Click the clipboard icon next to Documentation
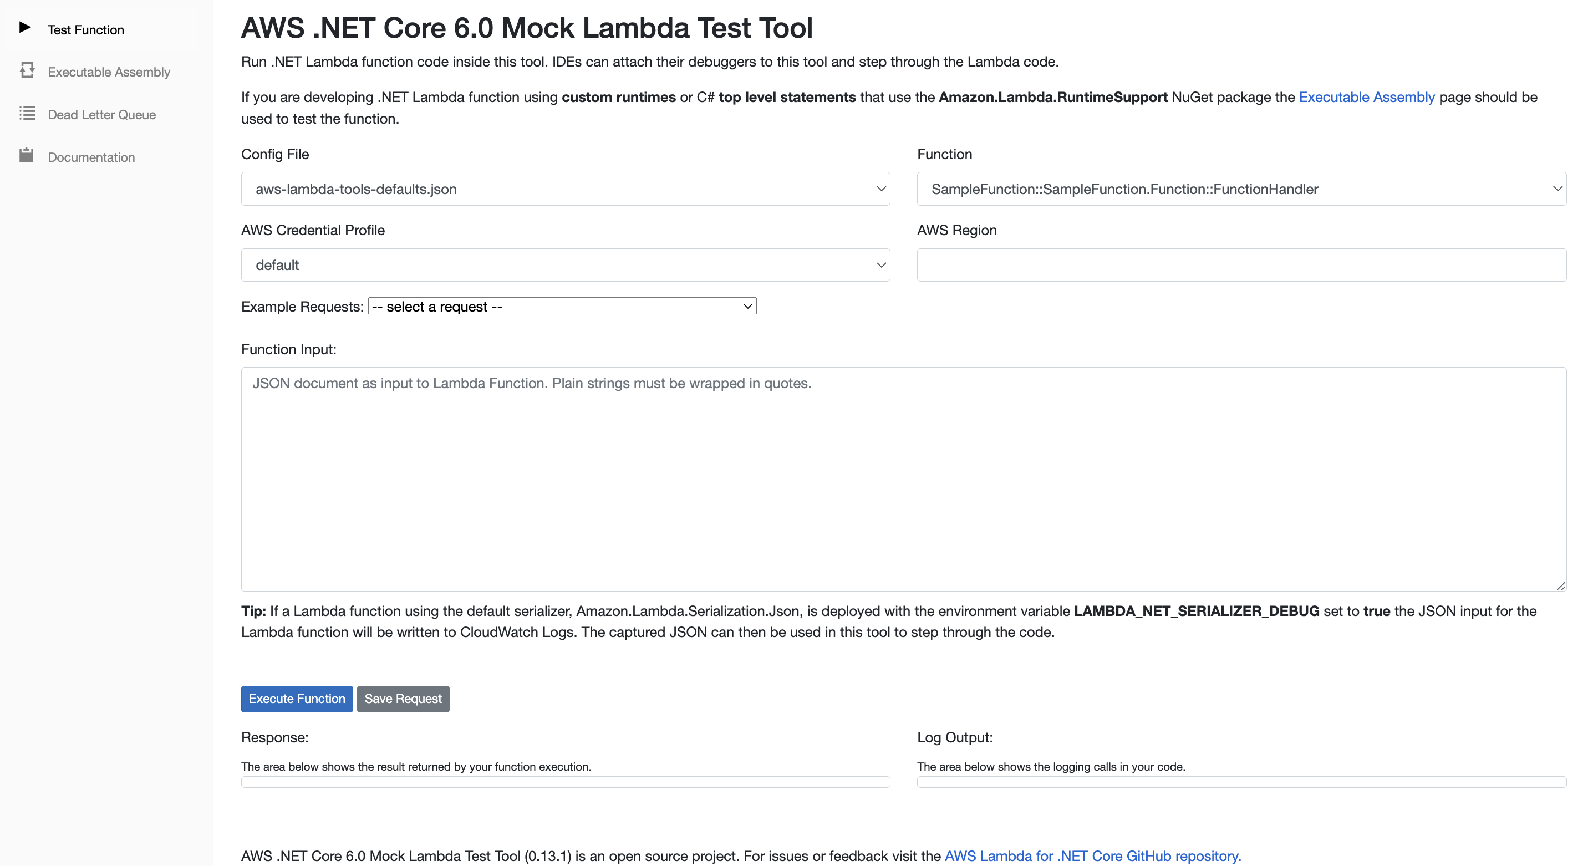Screen dimensions: 1588x866 tap(27, 156)
